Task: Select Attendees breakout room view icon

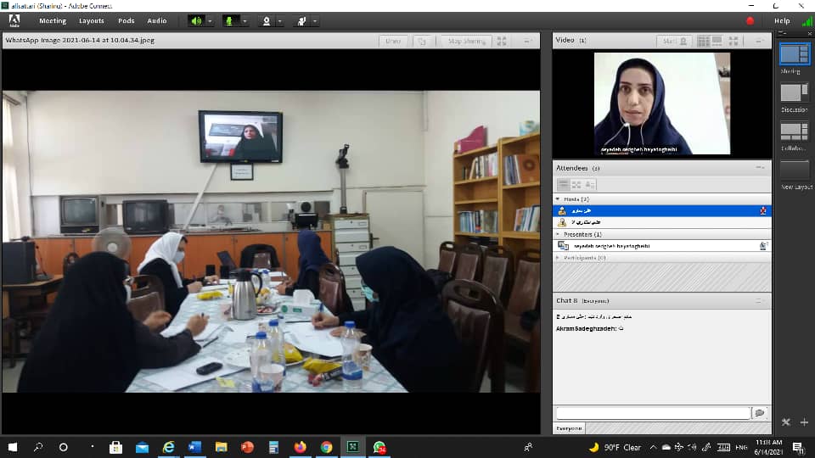Action: 576,184
